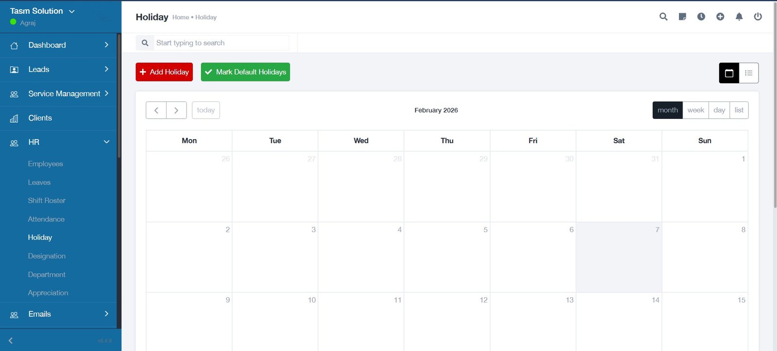Click the Start typing to search field
Screen dimensions: 777x351
pyautogui.click(x=221, y=43)
